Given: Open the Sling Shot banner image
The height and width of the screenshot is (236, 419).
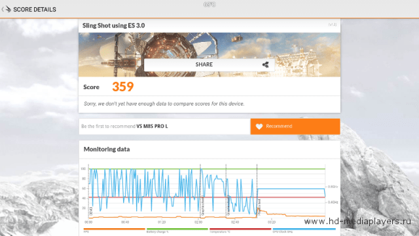Looking at the screenshot, I should point(209,55).
